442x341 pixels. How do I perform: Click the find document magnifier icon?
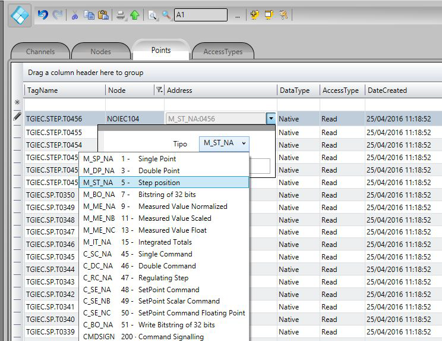click(x=152, y=15)
